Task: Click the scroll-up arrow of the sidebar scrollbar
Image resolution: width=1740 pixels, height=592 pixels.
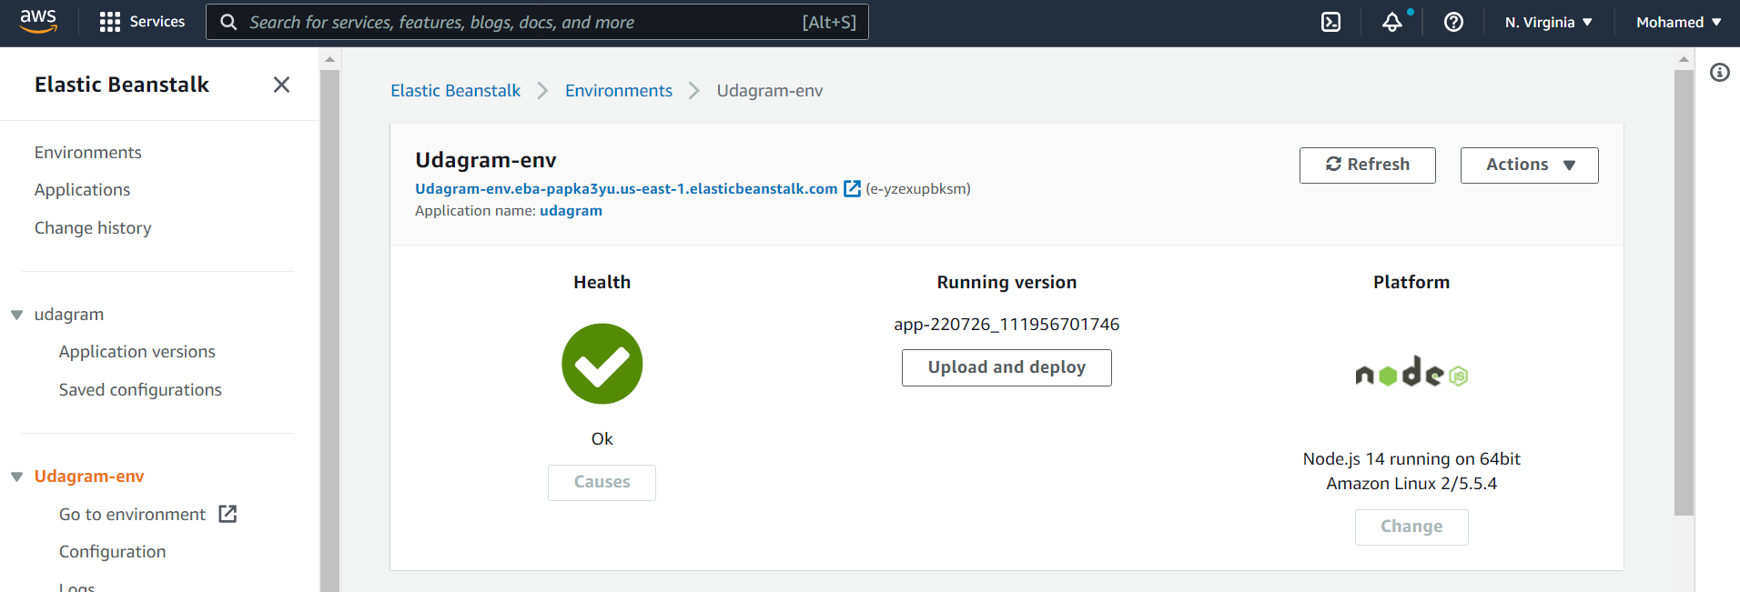Action: tap(329, 59)
